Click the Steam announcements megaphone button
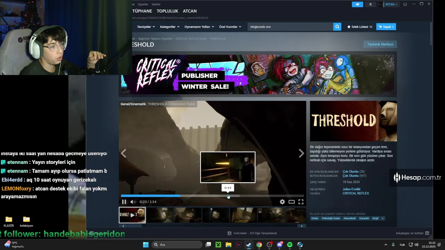This screenshot has height=250, width=445. coord(357,4)
